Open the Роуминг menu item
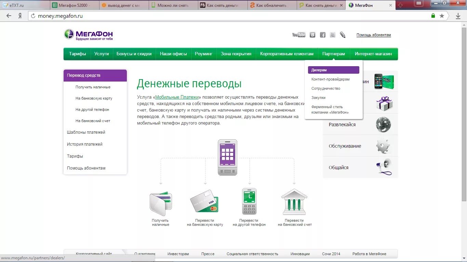The width and height of the screenshot is (467, 262). (204, 54)
